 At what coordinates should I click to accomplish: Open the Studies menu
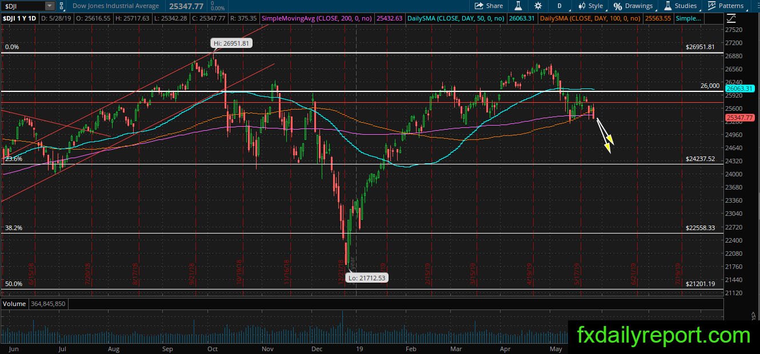pos(680,6)
